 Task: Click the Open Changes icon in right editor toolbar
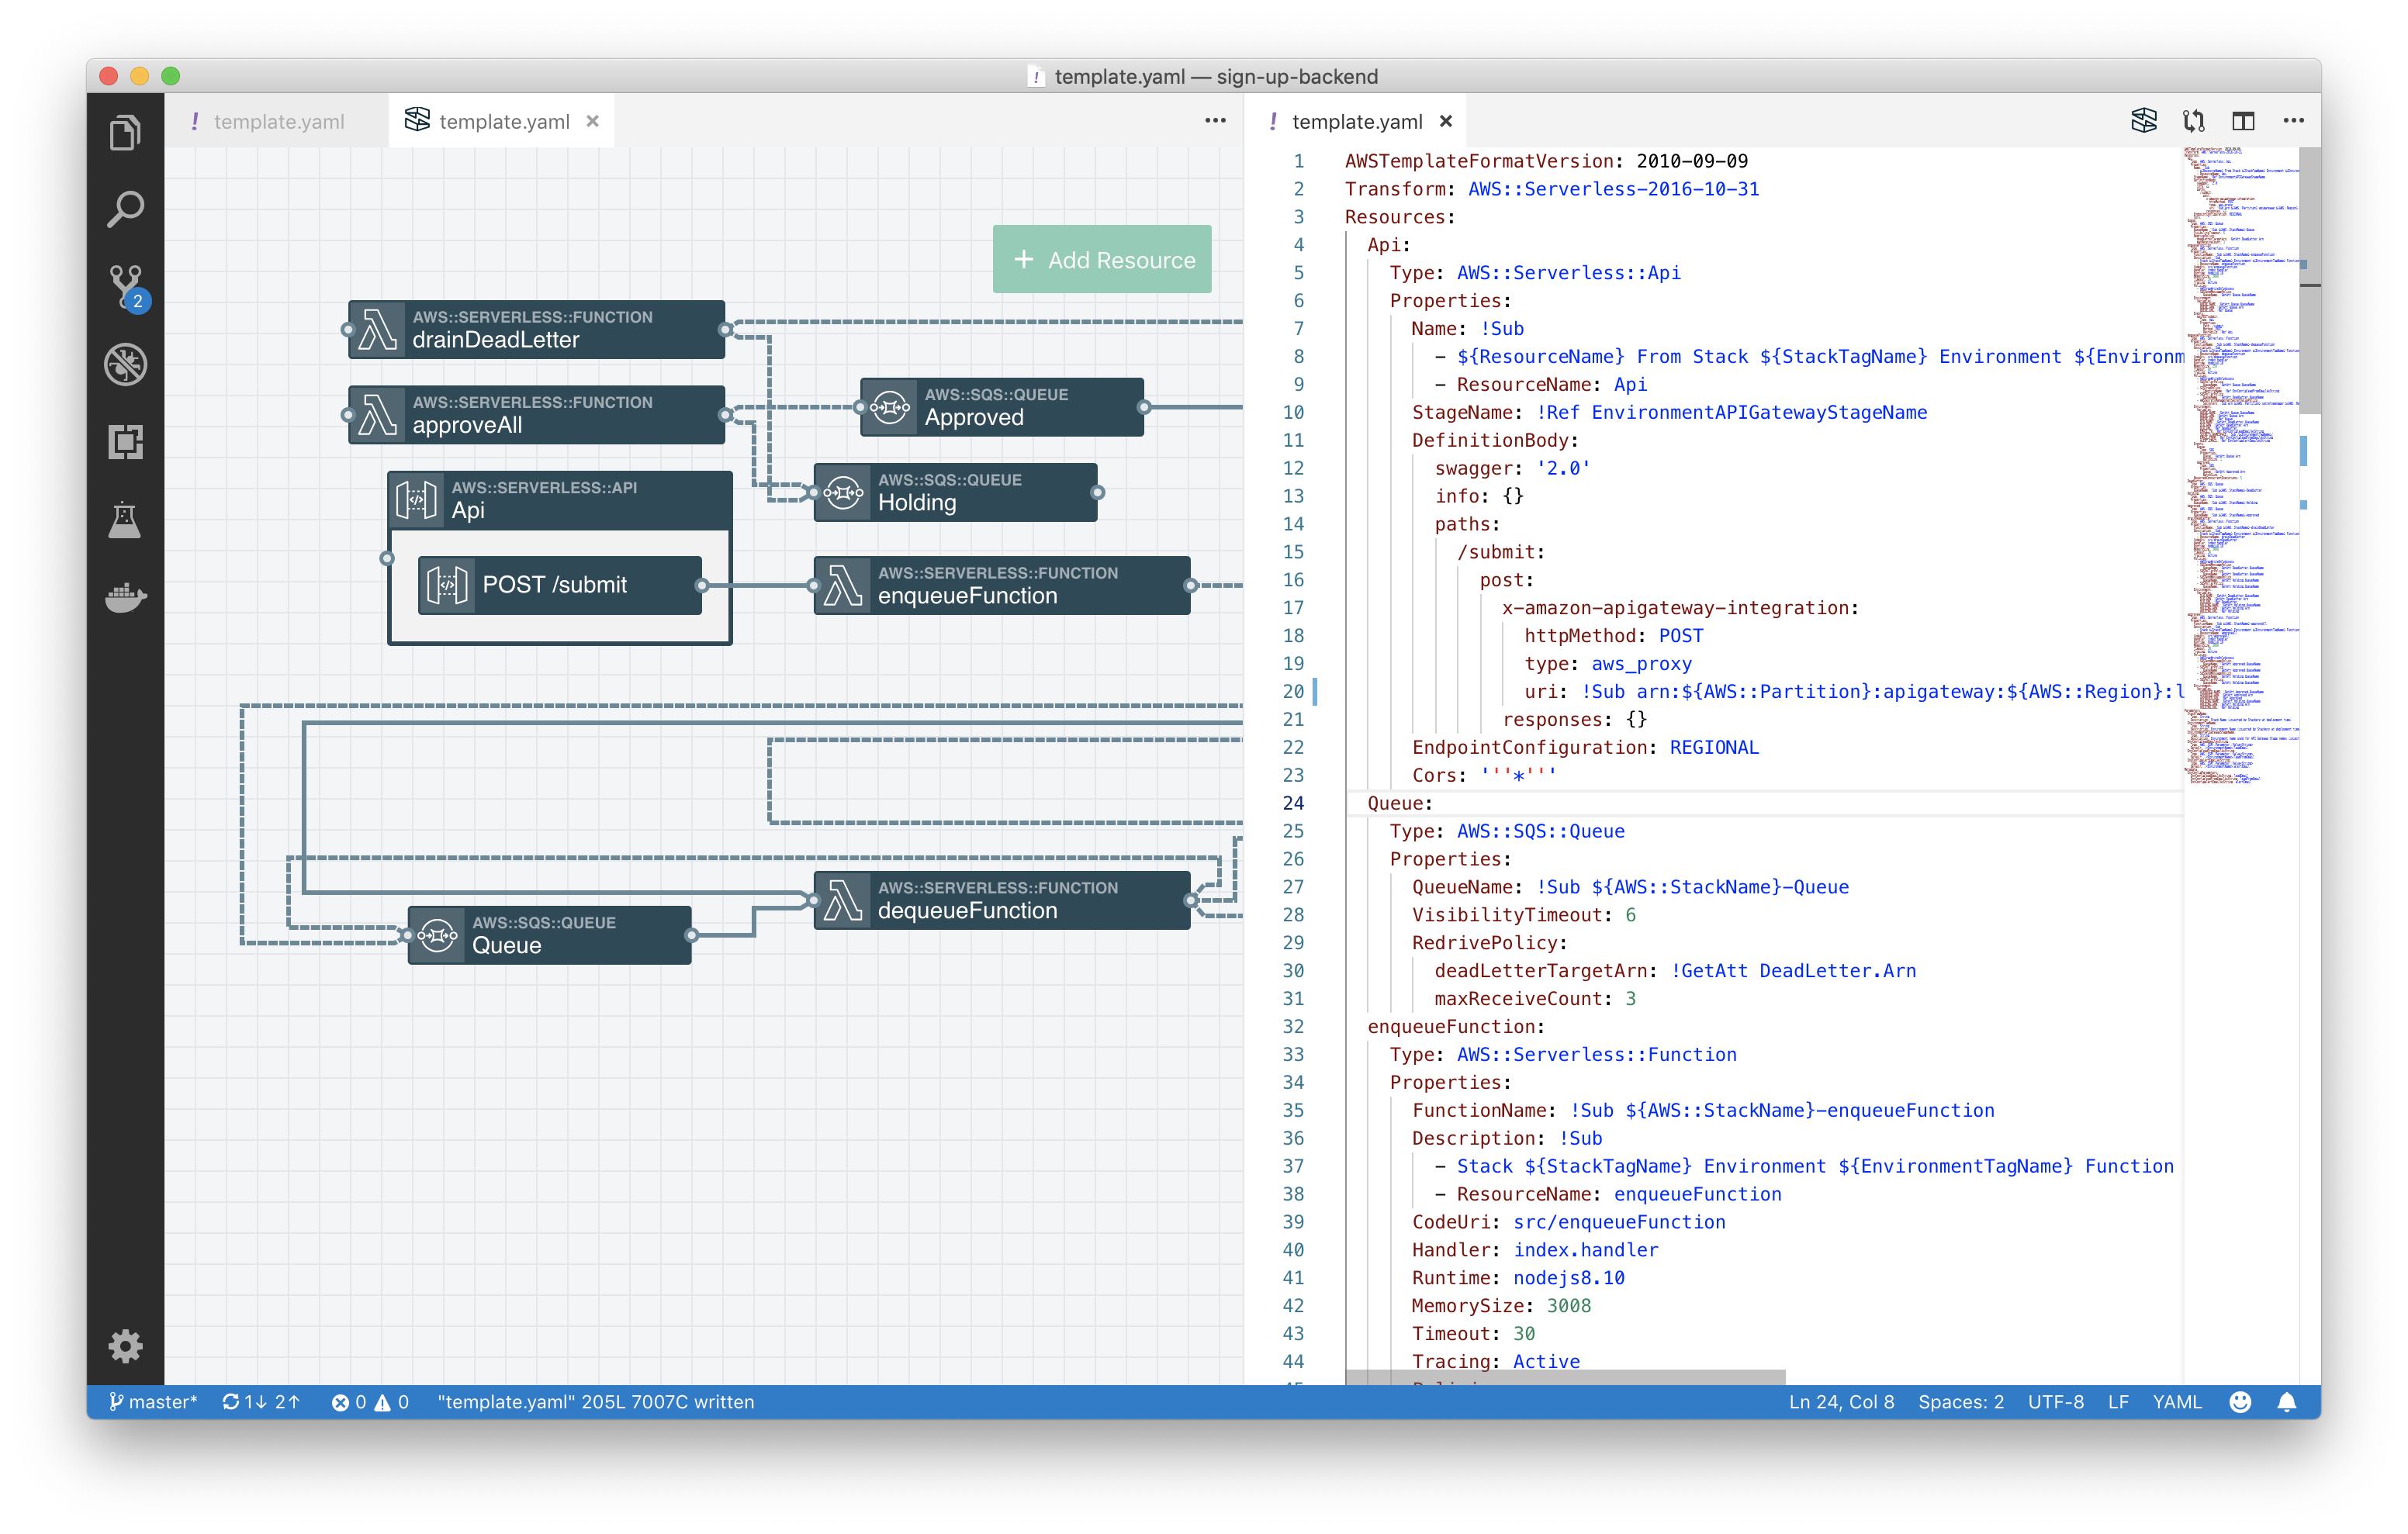[2194, 121]
